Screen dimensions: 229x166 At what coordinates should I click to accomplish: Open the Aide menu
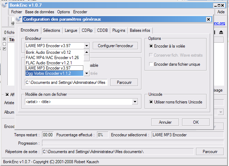(221, 12)
